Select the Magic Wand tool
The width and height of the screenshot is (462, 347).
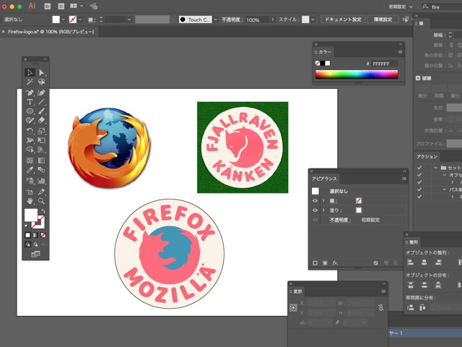pos(30,82)
